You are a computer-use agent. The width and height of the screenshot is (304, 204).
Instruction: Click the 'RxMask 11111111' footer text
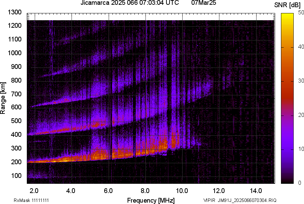tap(31, 200)
